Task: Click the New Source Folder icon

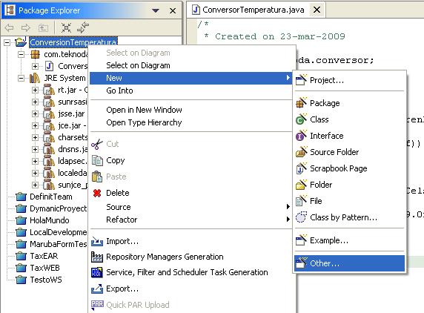Action: point(301,152)
